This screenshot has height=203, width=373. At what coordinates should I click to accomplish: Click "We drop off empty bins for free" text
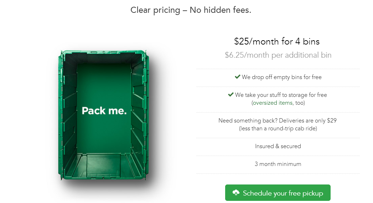[x=281, y=77]
